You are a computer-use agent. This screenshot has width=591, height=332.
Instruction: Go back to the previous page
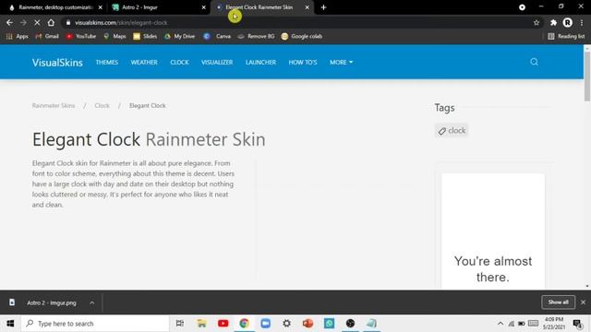click(9, 22)
